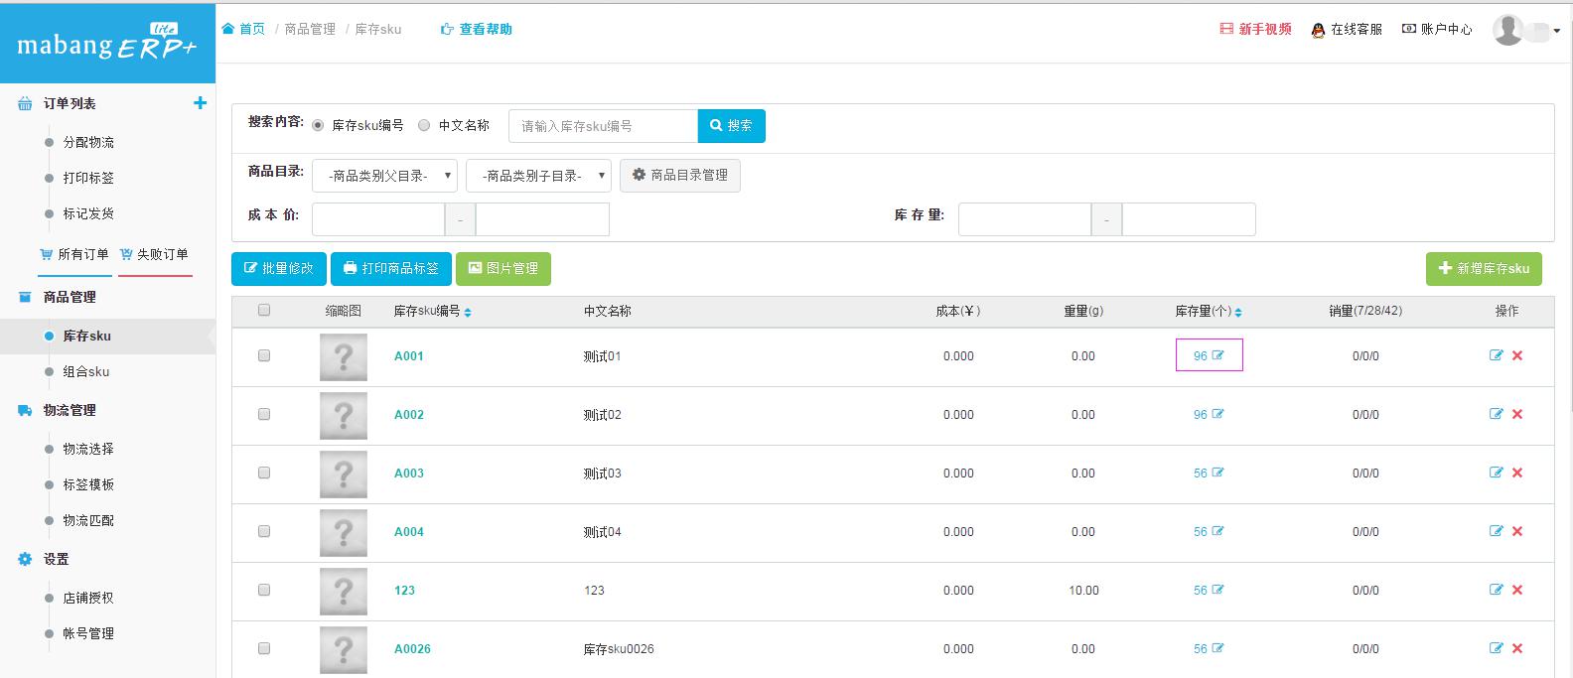
Task: Open 打印标签 in the sidebar
Action: [x=88, y=178]
